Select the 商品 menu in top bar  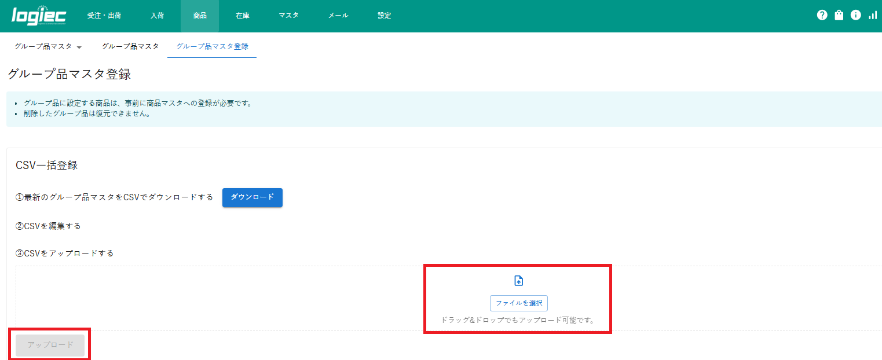[200, 16]
